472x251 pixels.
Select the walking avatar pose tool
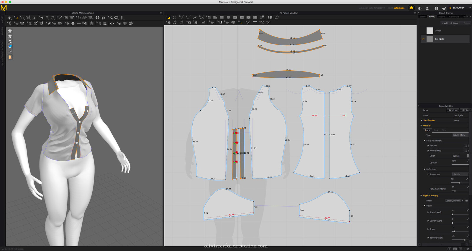[x=10, y=23]
